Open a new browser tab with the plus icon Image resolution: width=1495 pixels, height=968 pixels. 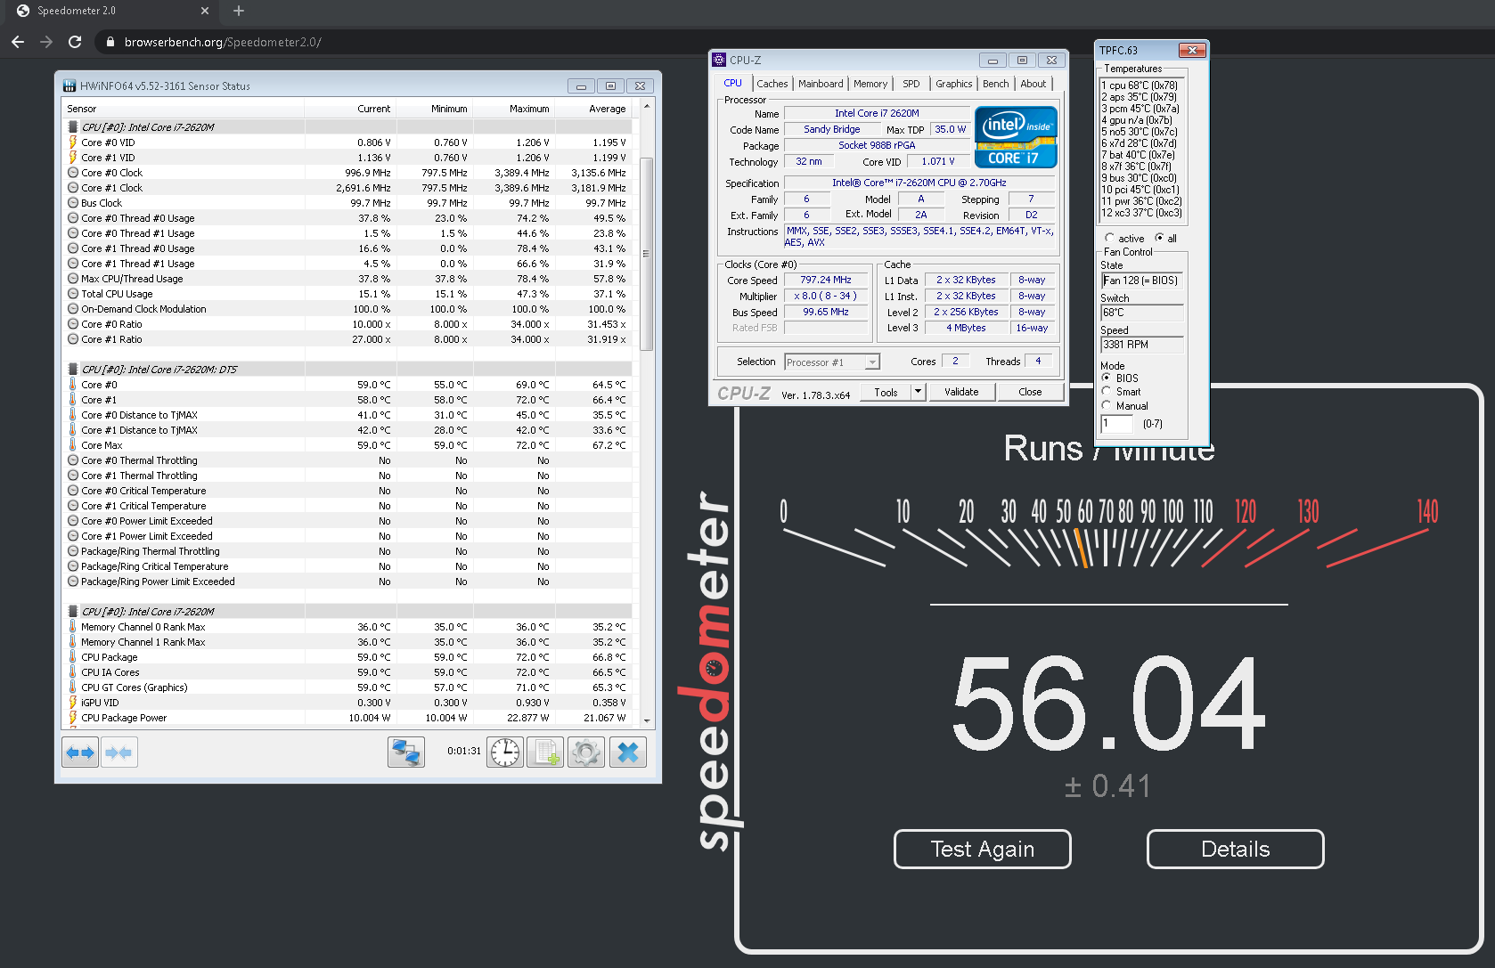pyautogui.click(x=239, y=11)
